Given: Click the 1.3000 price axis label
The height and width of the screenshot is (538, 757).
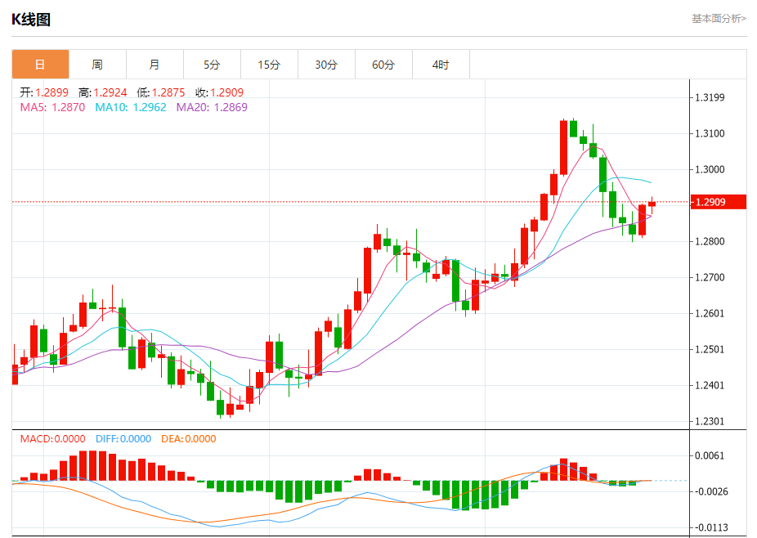Looking at the screenshot, I should coord(710,169).
